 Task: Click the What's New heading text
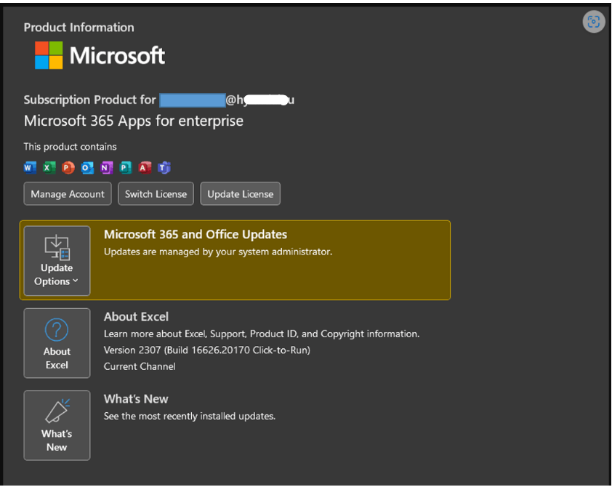136,399
